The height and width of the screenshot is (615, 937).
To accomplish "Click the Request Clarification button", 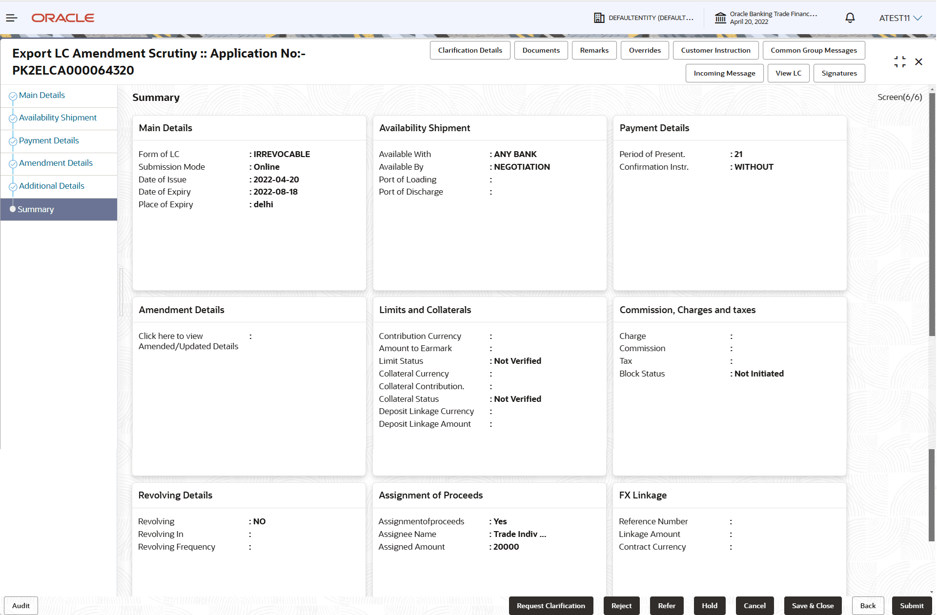I will [550, 606].
